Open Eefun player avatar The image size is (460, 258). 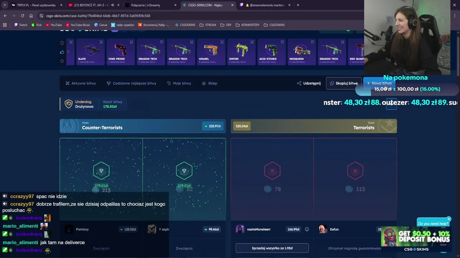[x=323, y=229]
